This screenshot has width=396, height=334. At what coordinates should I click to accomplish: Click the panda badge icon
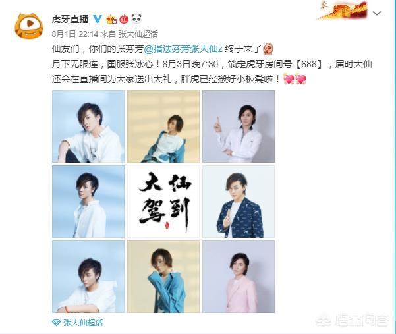point(136,19)
